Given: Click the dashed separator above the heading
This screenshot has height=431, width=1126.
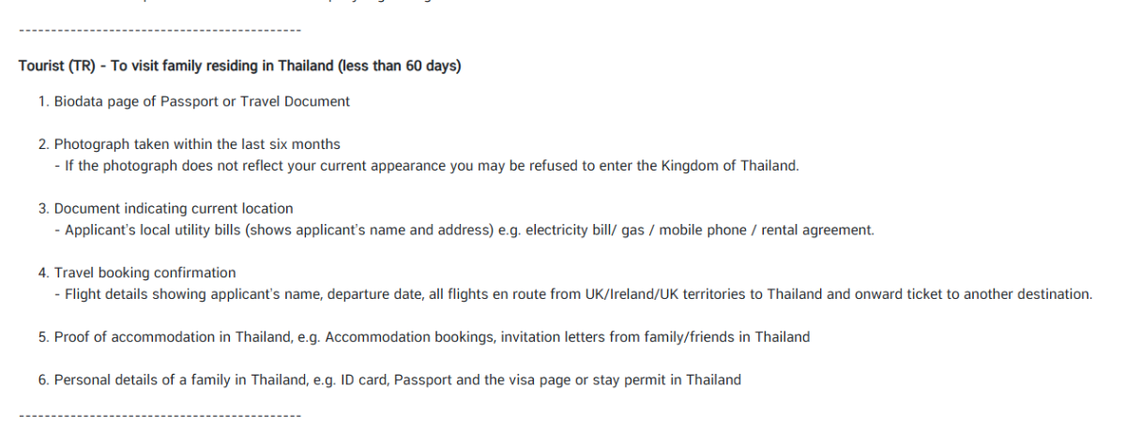Looking at the screenshot, I should coord(160,31).
